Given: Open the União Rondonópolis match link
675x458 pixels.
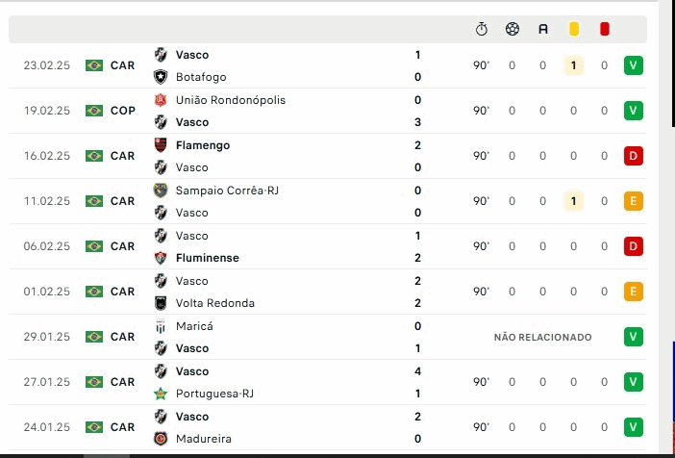Looking at the screenshot, I should coord(230,100).
